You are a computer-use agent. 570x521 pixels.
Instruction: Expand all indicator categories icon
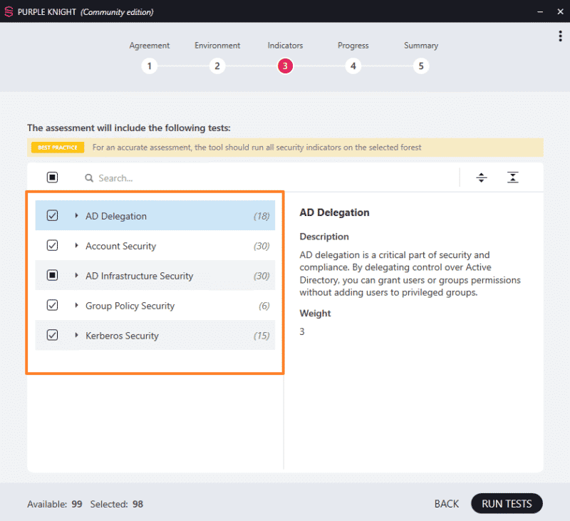tap(482, 177)
